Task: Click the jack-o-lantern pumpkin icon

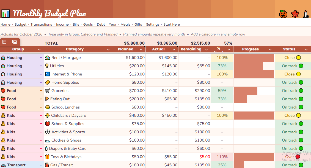Action: pyautogui.click(x=283, y=14)
